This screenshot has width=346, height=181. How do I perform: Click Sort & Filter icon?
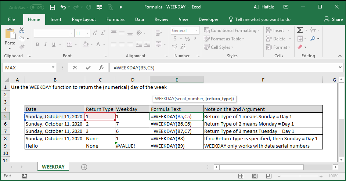point(313,30)
